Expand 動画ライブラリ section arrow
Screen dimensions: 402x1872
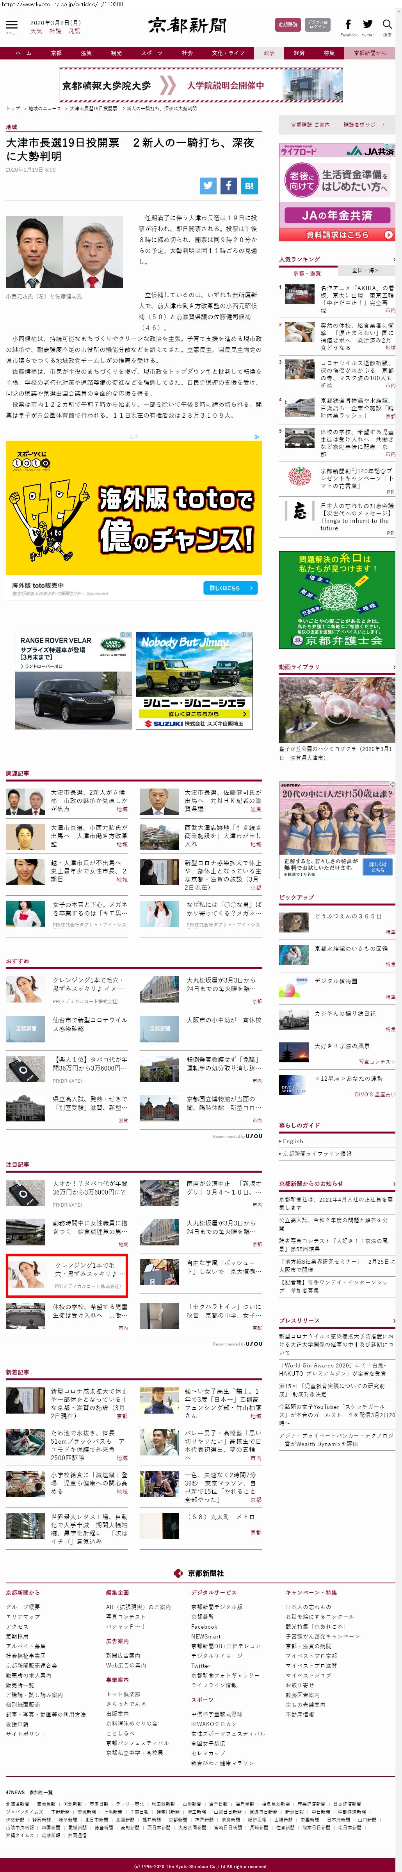(x=394, y=667)
